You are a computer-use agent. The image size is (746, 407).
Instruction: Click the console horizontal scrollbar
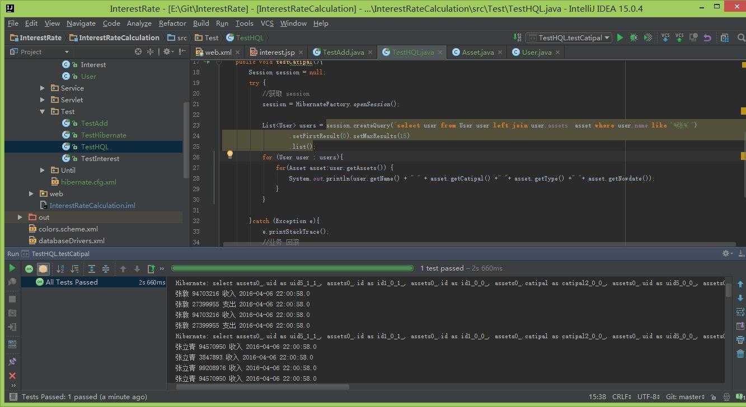[x=262, y=386]
